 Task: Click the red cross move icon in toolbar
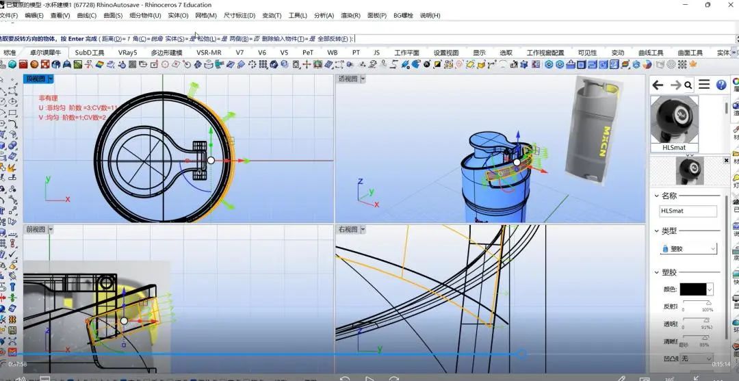[x=307, y=64]
